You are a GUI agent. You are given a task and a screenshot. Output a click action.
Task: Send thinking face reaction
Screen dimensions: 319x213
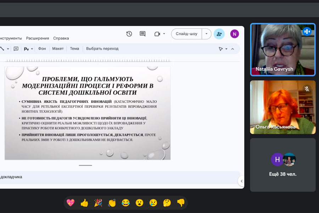pyautogui.click(x=167, y=203)
